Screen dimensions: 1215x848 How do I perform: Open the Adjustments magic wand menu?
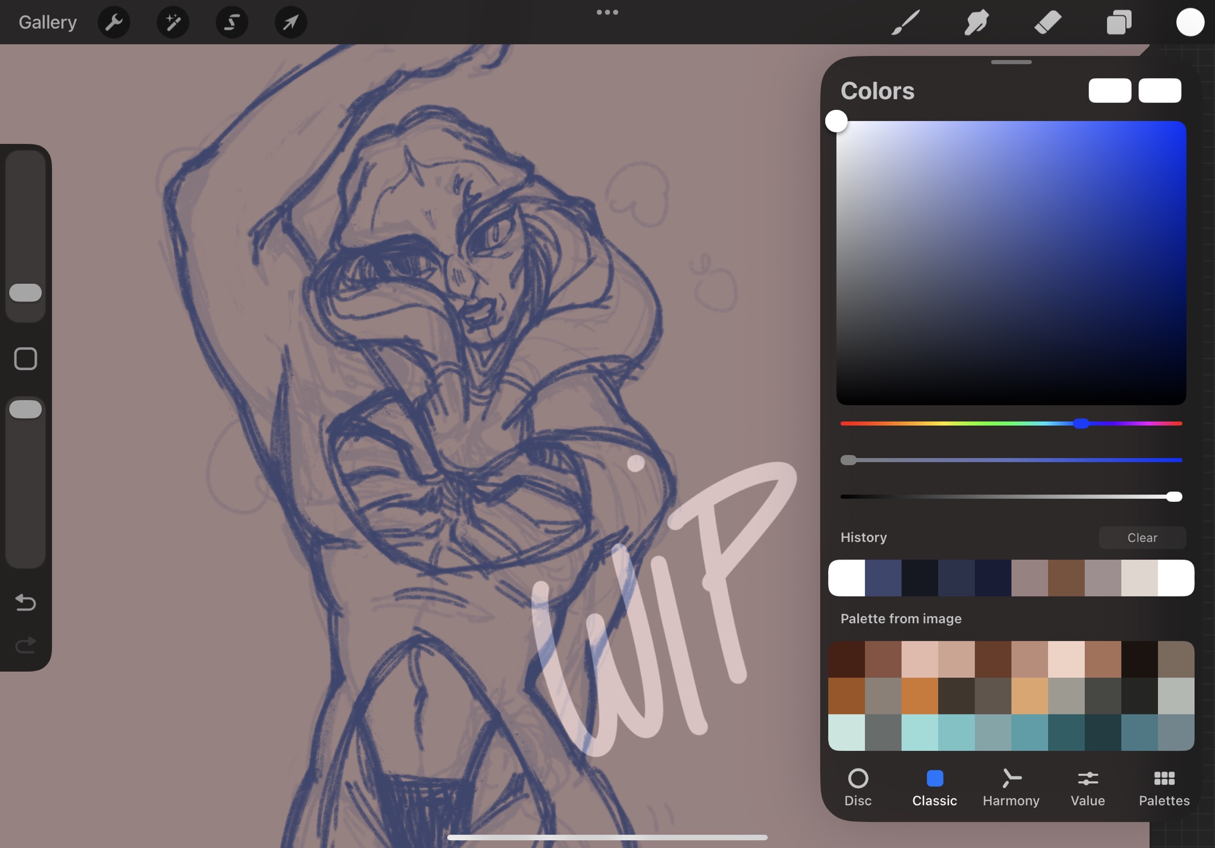173,22
